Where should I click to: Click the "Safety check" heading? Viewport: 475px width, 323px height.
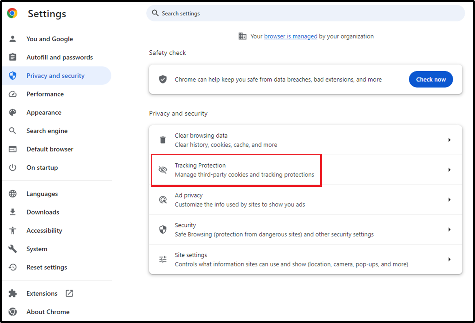(x=167, y=53)
